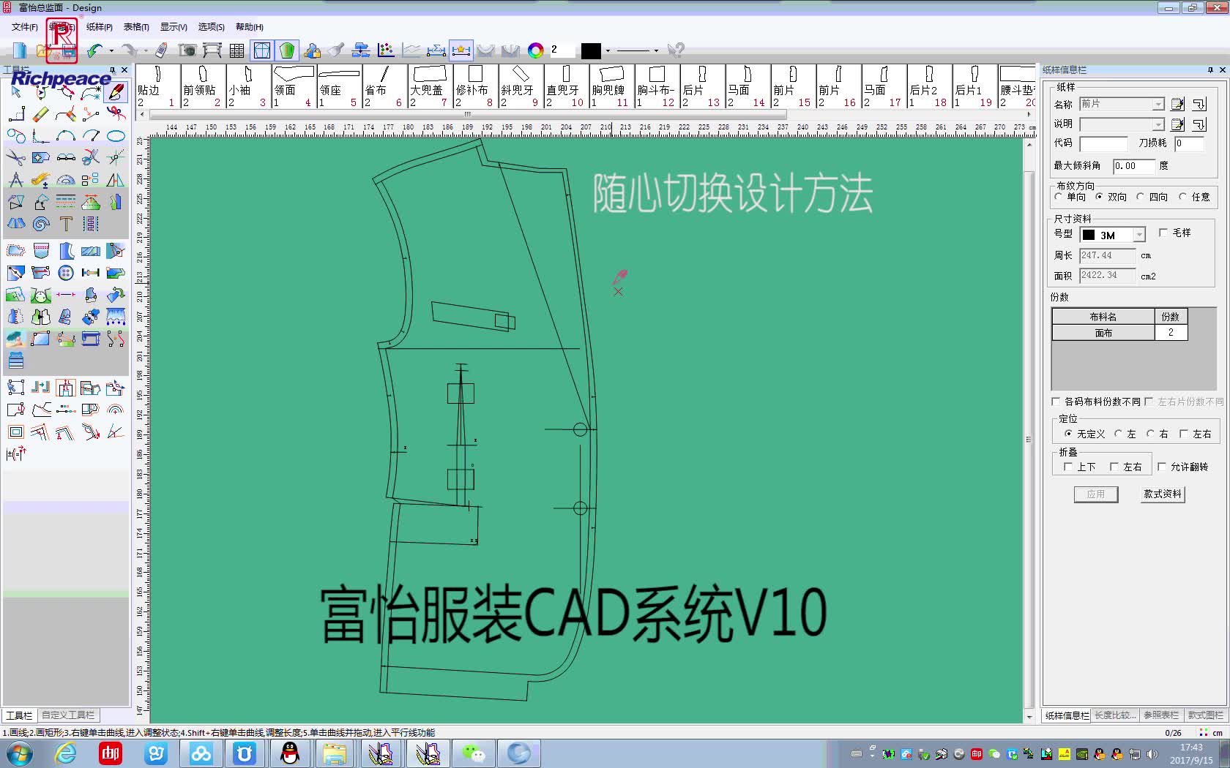Image resolution: width=1230 pixels, height=768 pixels.
Task: Open the line style dropdown
Action: click(656, 50)
